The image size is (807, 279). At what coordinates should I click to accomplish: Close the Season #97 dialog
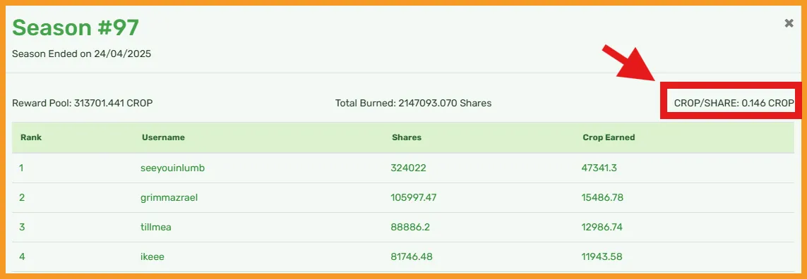pyautogui.click(x=789, y=23)
